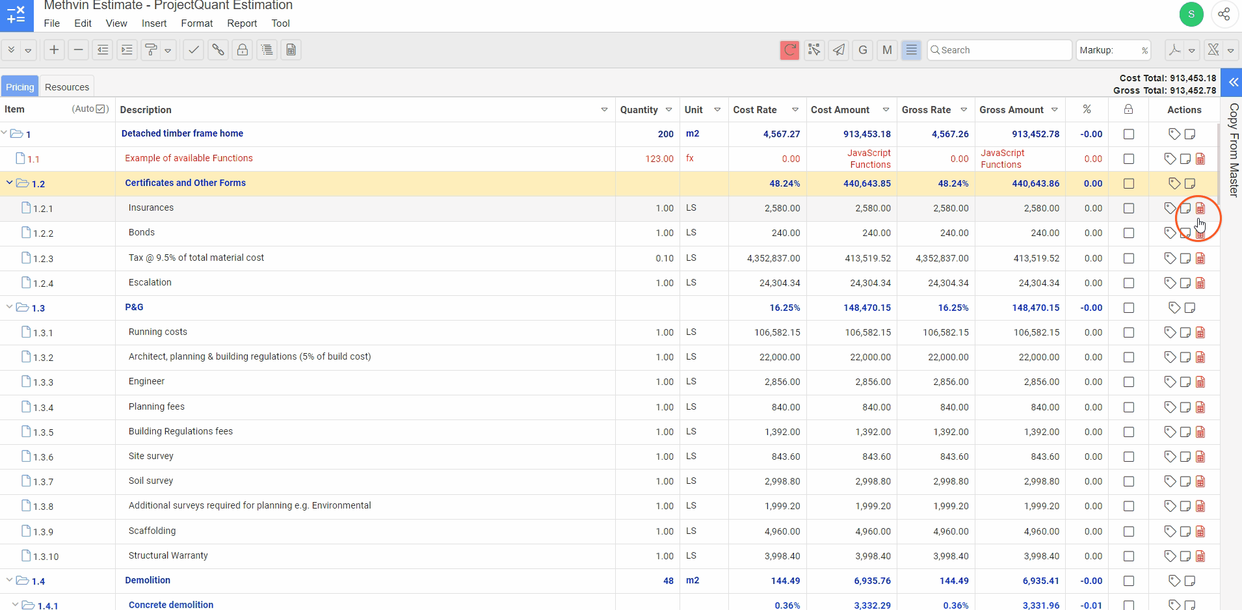This screenshot has height=610, width=1242.
Task: Click the red refresh/recalculate button
Action: [x=789, y=50]
